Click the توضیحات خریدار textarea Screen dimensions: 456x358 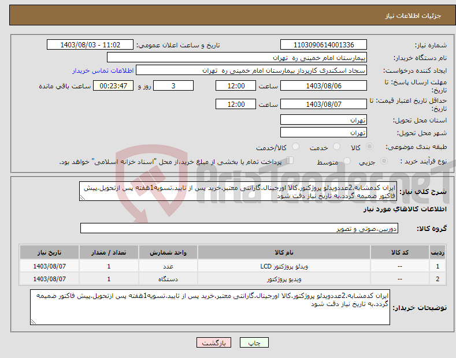coord(210,307)
